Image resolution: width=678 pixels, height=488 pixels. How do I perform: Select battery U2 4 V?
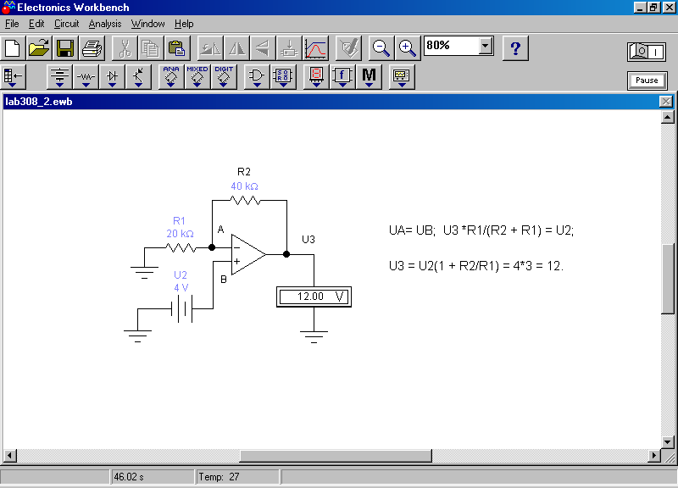[181, 308]
